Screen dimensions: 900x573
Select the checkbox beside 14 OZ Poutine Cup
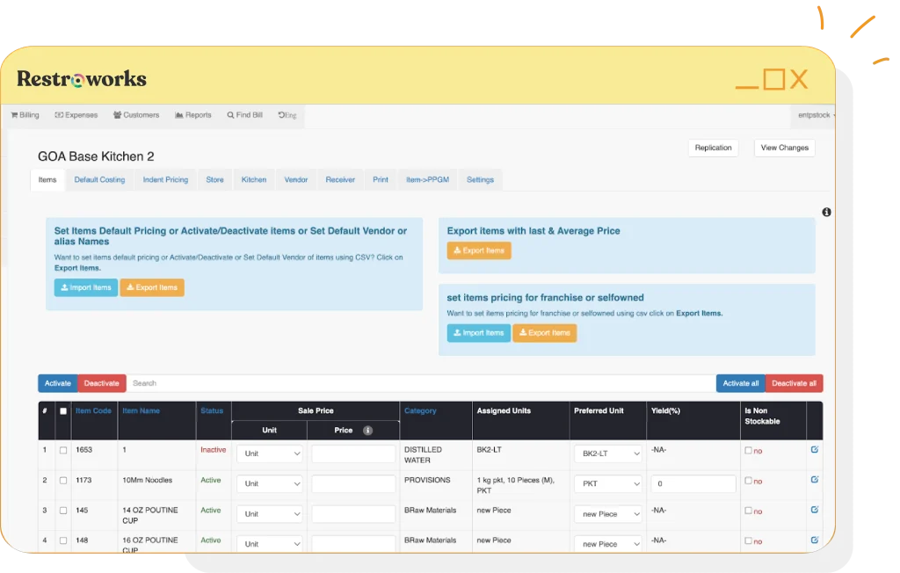point(63,511)
